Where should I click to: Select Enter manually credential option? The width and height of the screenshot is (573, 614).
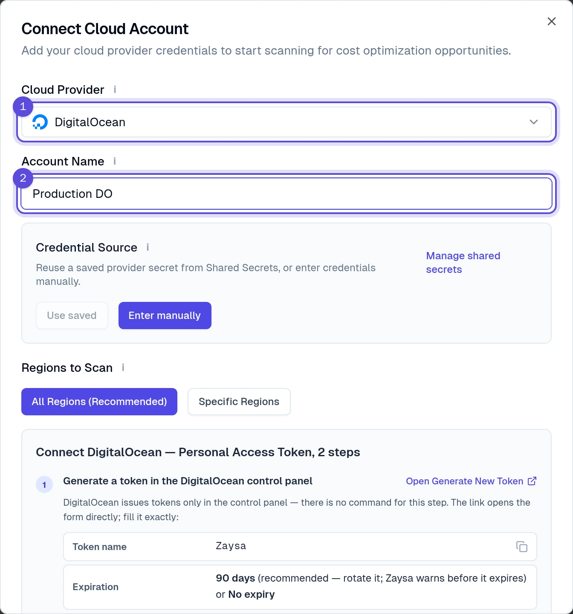coord(165,316)
